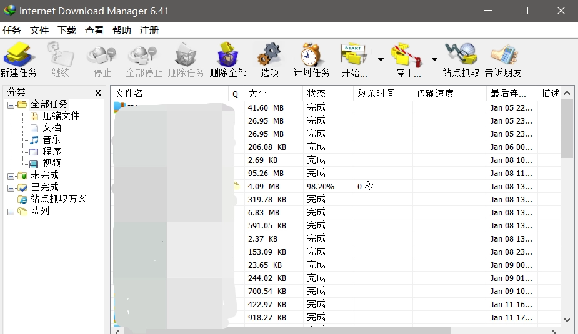The height and width of the screenshot is (334, 578).
Task: Open the 文件 menu
Action: [39, 30]
